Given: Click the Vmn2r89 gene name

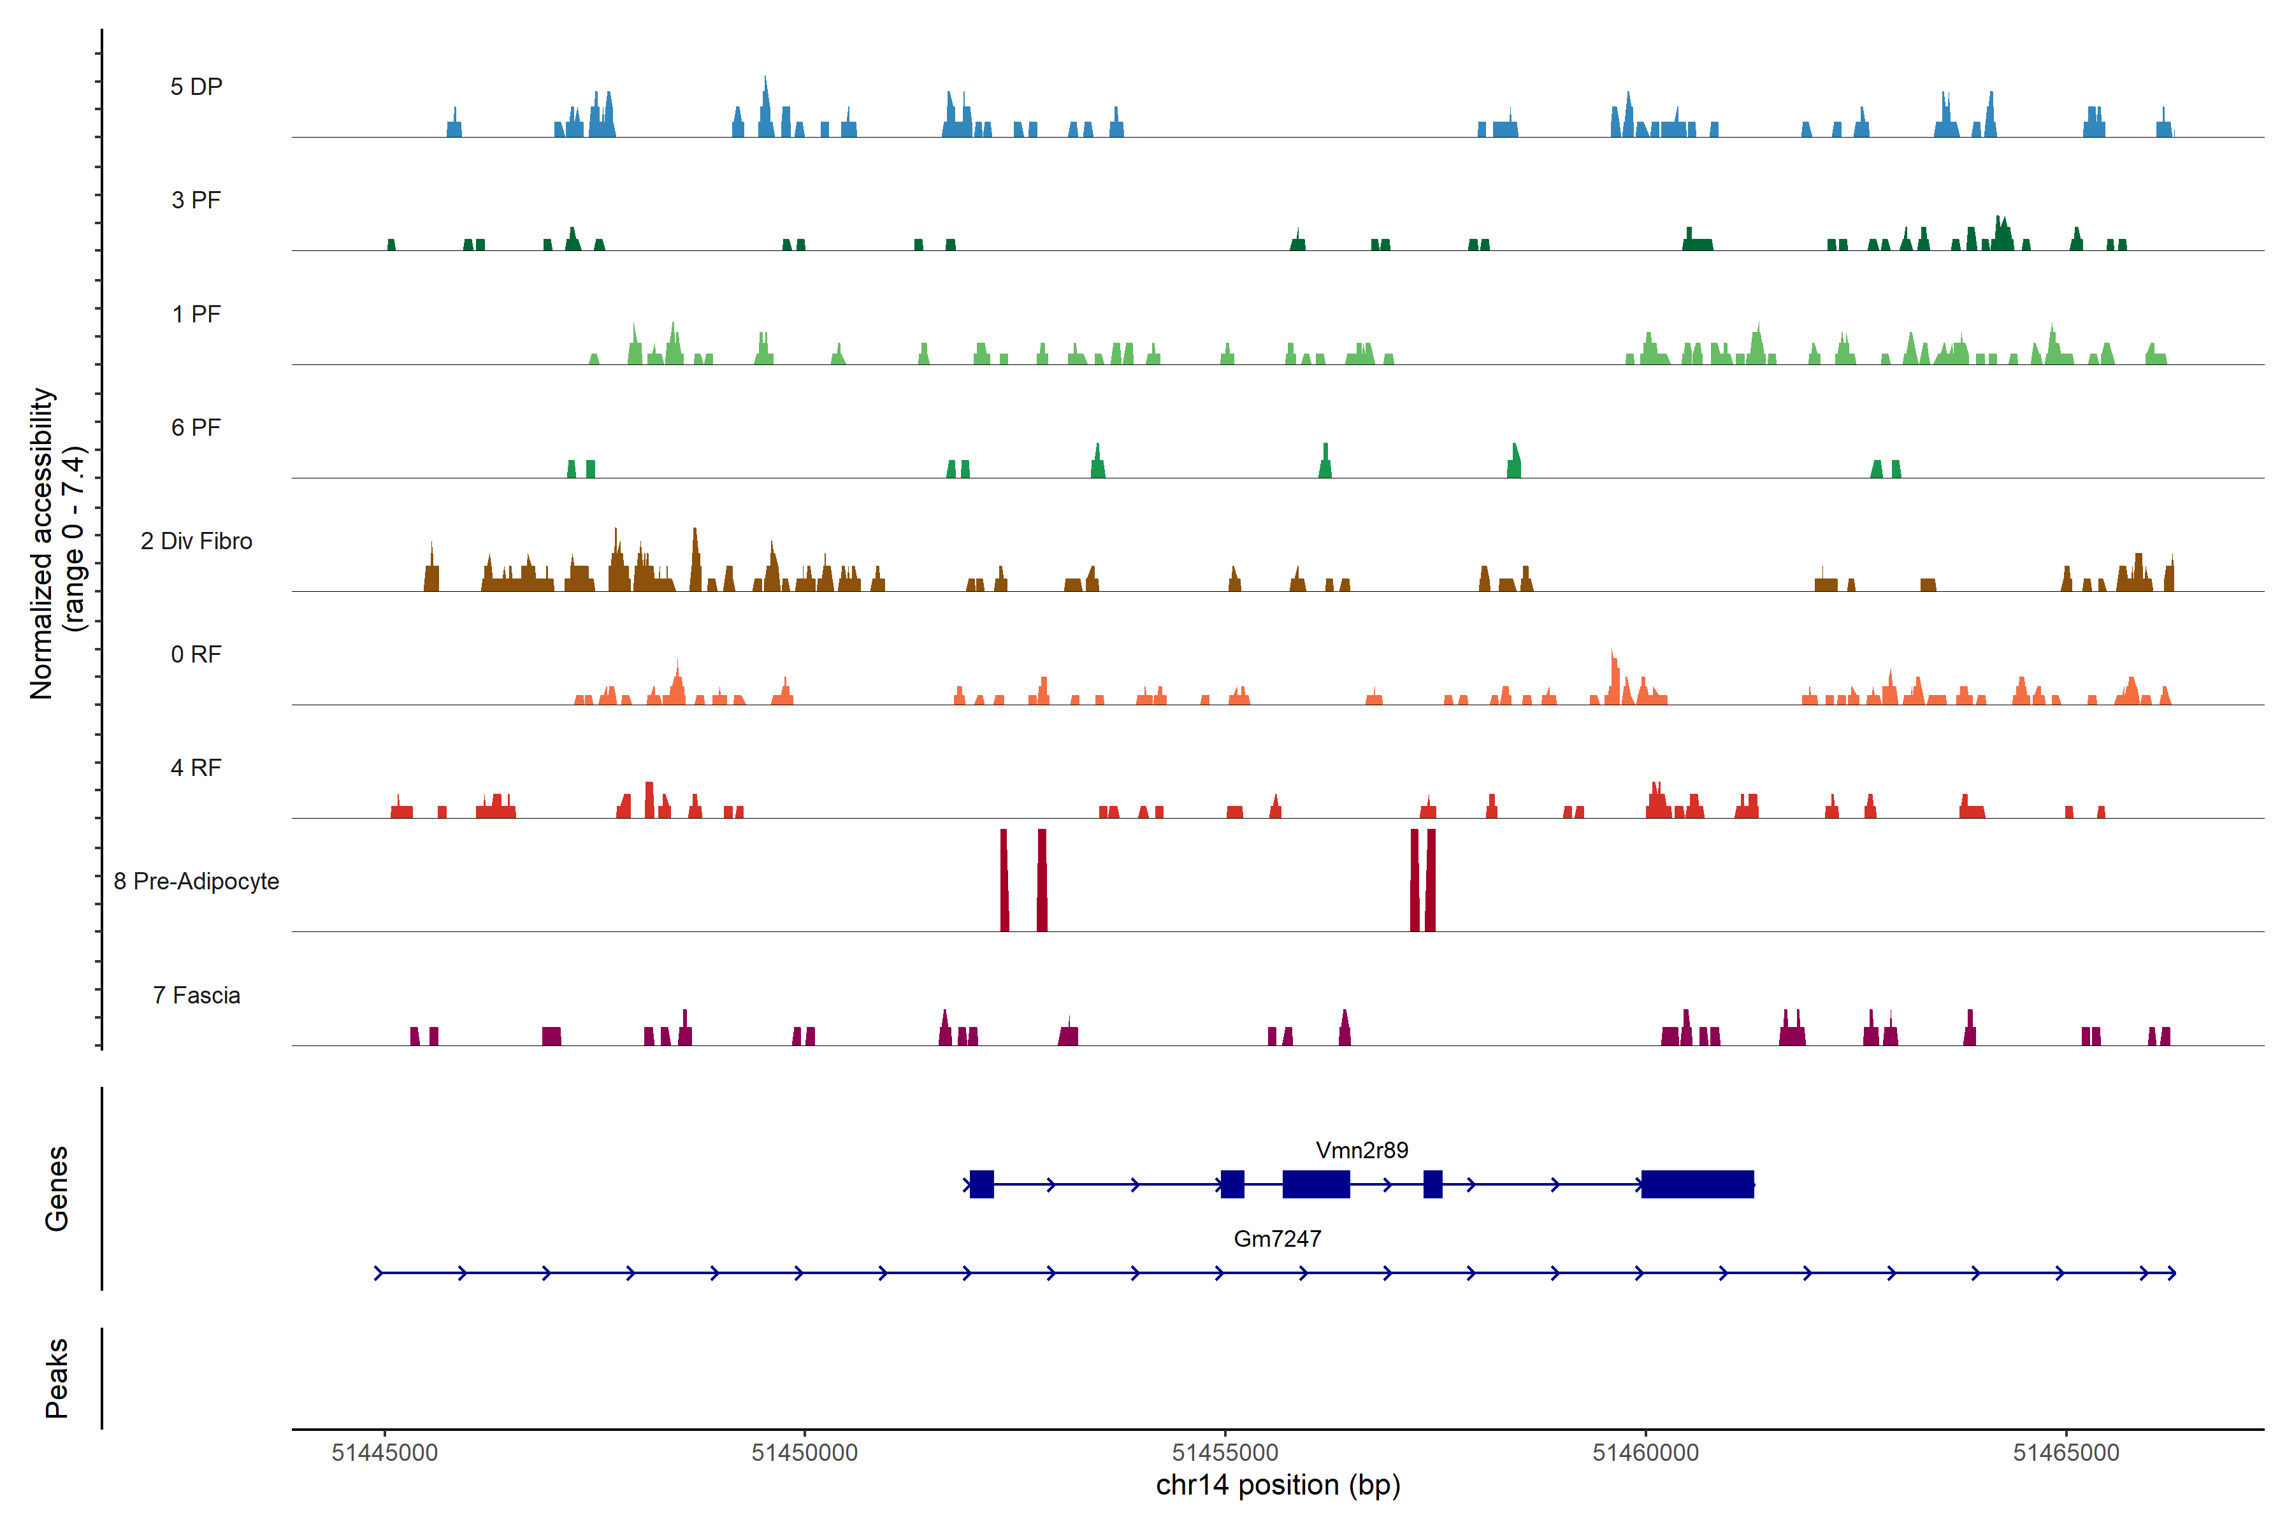Looking at the screenshot, I should click(x=1362, y=1150).
